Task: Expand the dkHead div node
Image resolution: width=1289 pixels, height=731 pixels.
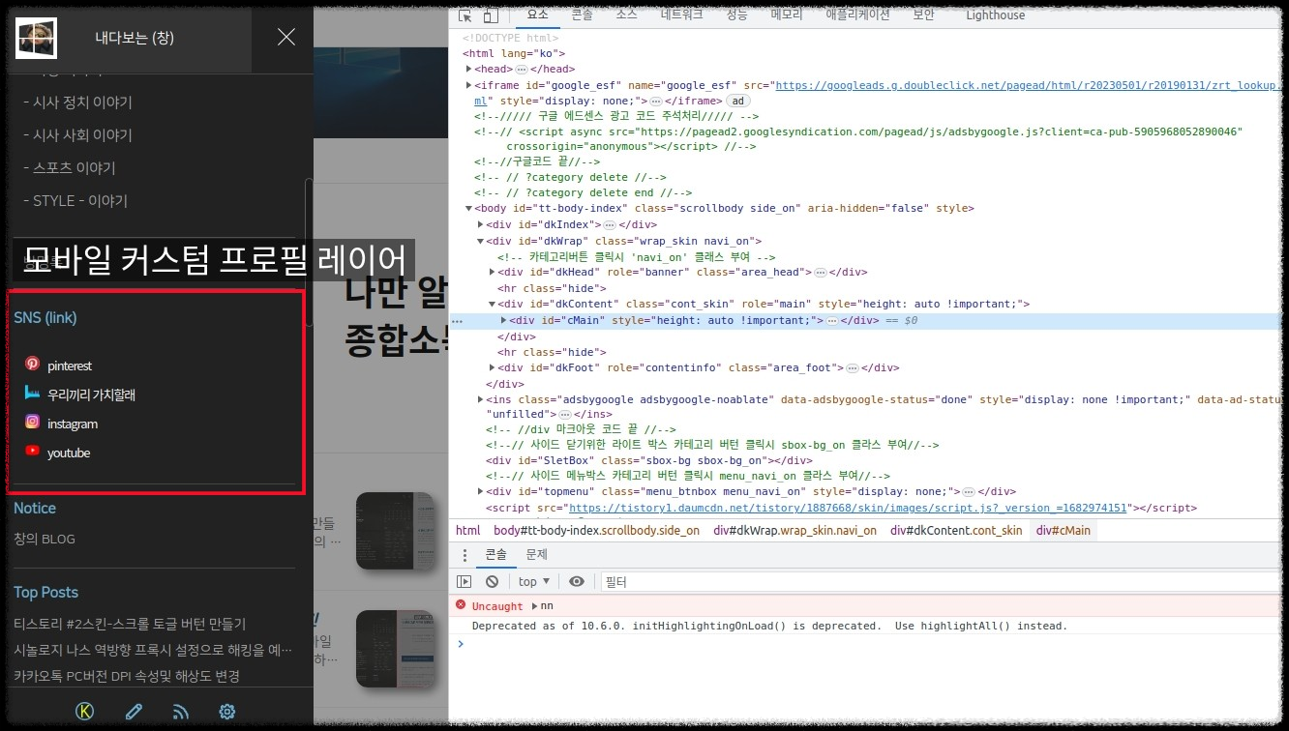Action: [x=493, y=273]
